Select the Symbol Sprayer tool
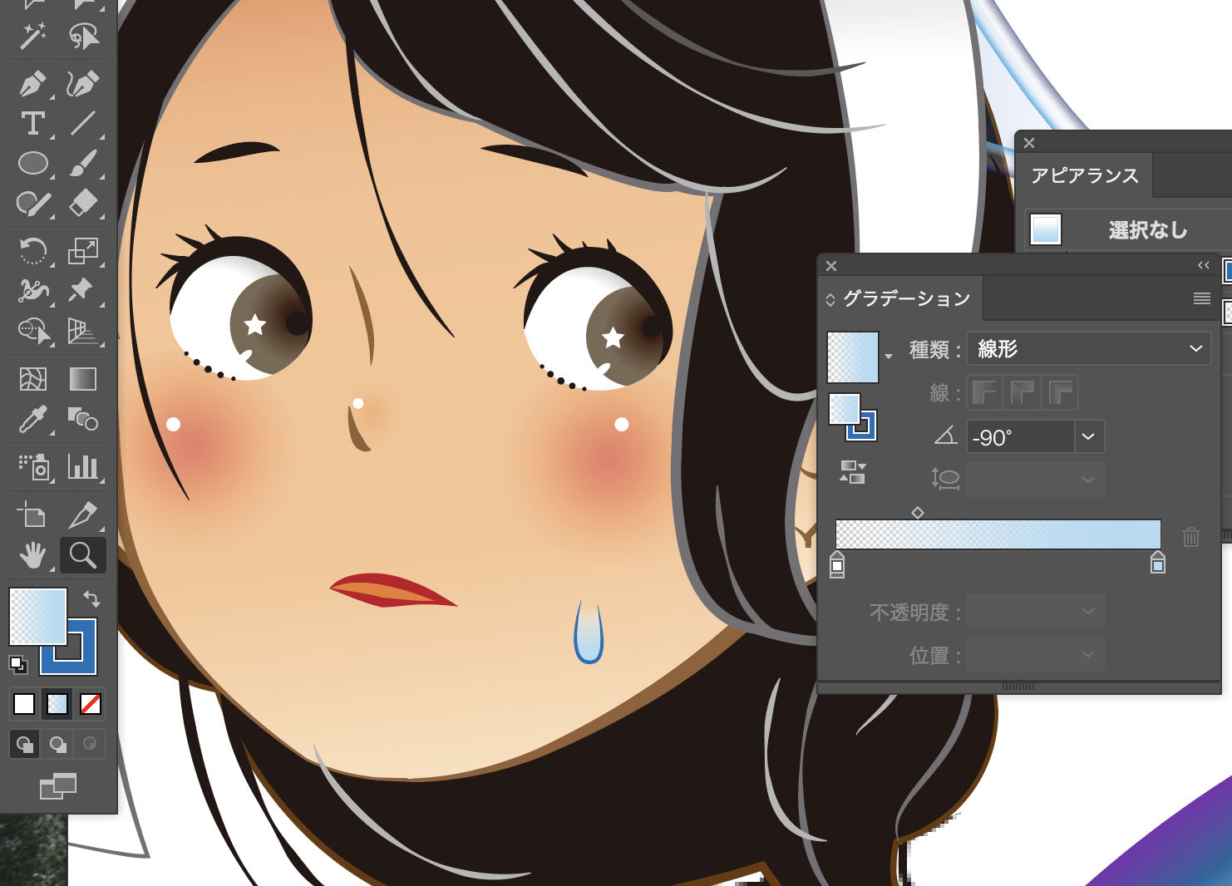The image size is (1232, 886). [33, 467]
